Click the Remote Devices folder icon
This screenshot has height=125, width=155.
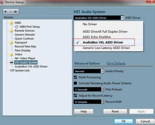(11, 31)
